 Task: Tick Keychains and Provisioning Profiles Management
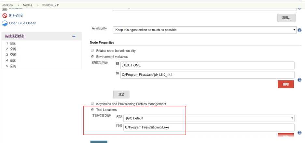pos(92,104)
